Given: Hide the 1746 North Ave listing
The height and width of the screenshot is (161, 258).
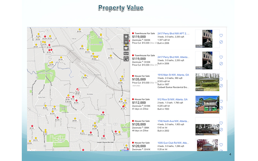Looking at the screenshot, I should [x=221, y=130].
